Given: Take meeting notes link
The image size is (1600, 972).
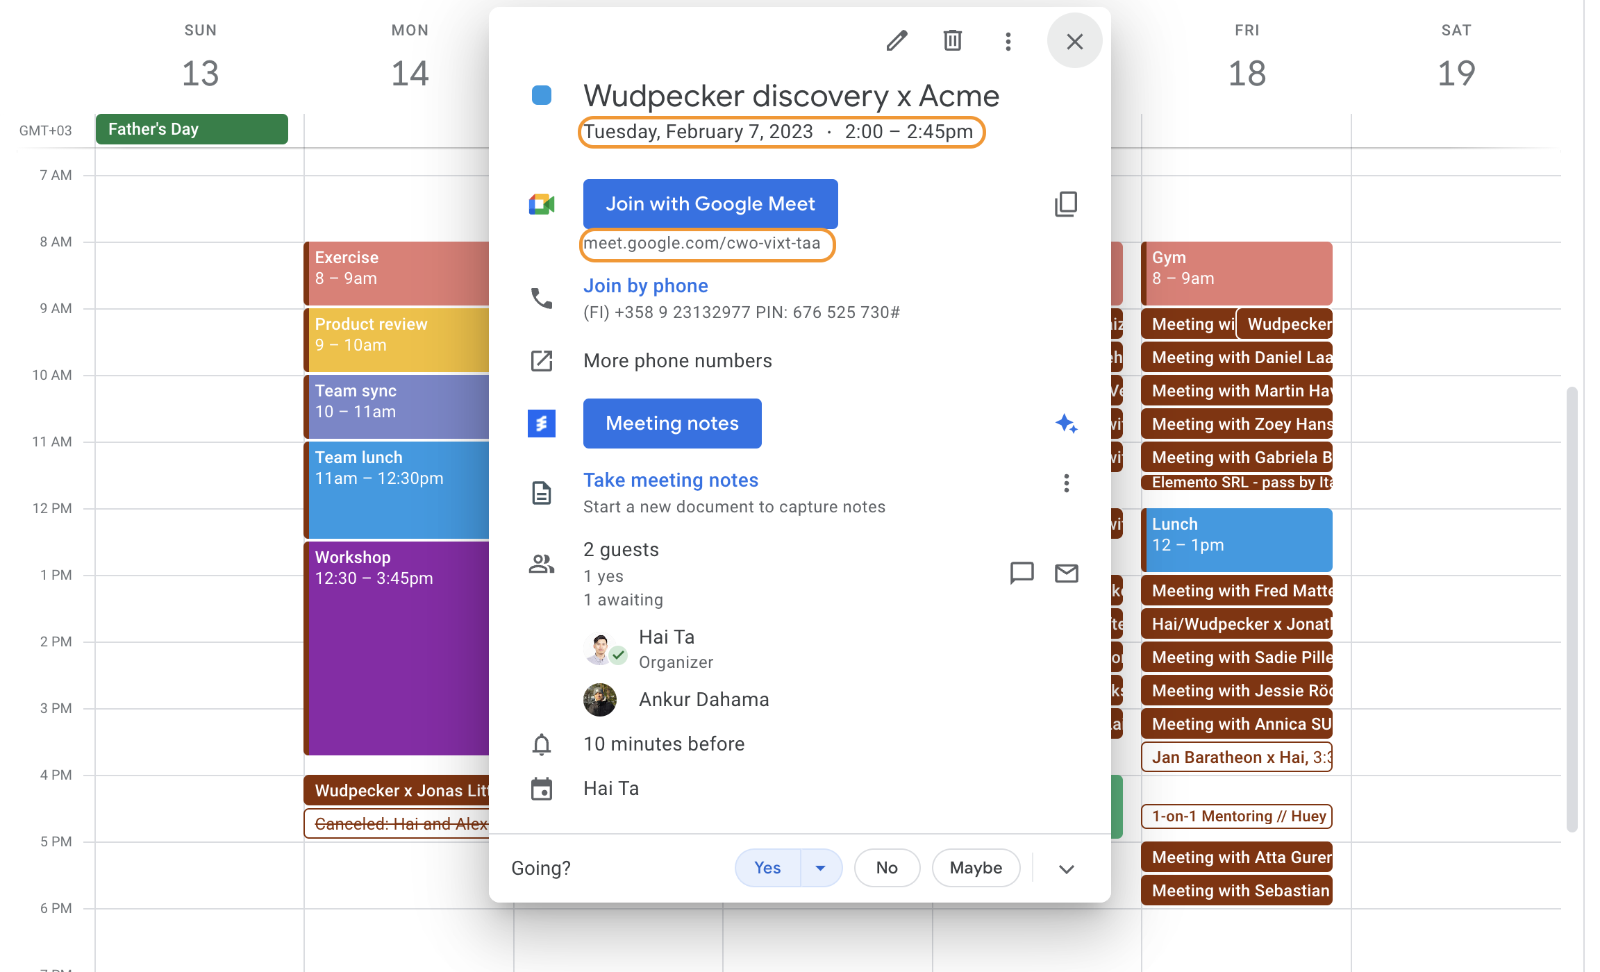Looking at the screenshot, I should click(x=670, y=480).
